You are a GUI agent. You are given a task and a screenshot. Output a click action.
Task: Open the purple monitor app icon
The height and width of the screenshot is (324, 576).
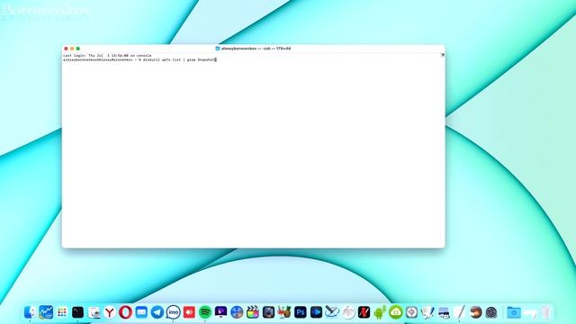(220, 312)
